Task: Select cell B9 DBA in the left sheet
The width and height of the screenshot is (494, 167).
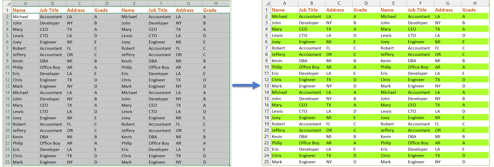Action: tap(53, 61)
